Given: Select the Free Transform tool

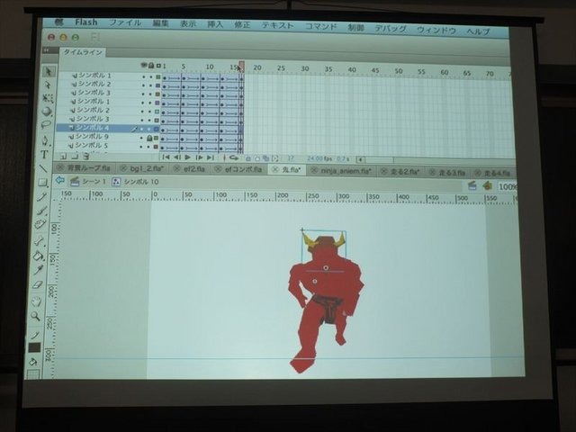Looking at the screenshot, I should (48, 98).
